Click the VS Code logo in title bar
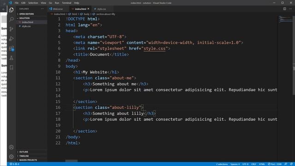The image size is (295, 166). (x=10, y=3)
